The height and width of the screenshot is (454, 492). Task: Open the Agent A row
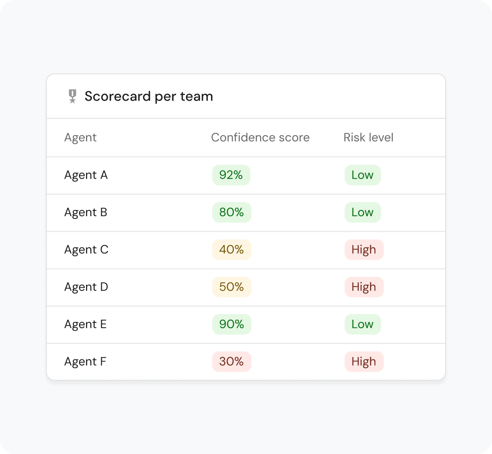pyautogui.click(x=246, y=175)
